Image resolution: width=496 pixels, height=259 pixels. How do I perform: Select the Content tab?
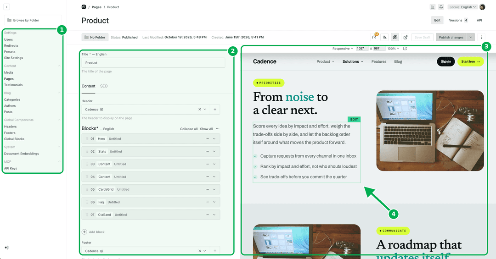(88, 86)
